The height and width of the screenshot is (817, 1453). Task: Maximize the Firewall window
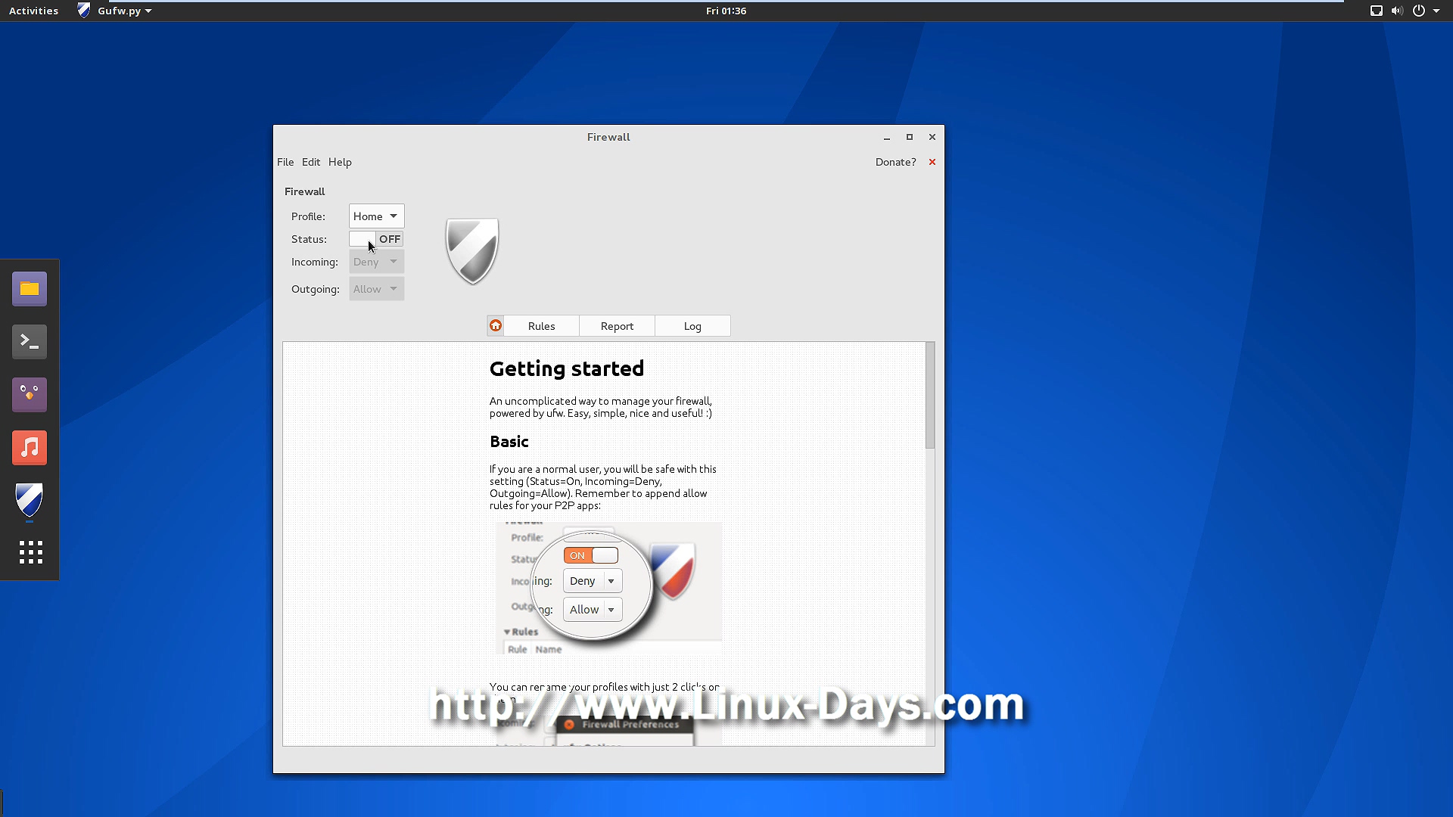[910, 137]
